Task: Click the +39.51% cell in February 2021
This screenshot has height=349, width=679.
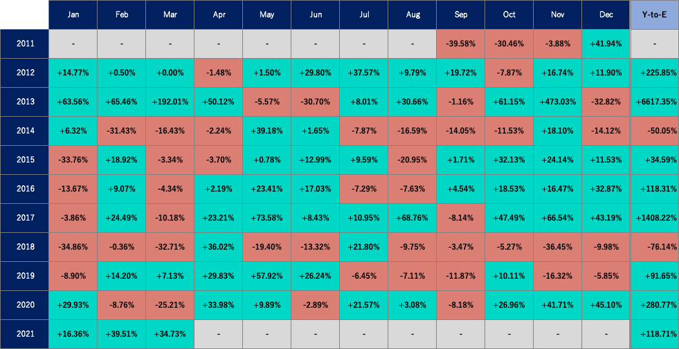Action: [121, 334]
